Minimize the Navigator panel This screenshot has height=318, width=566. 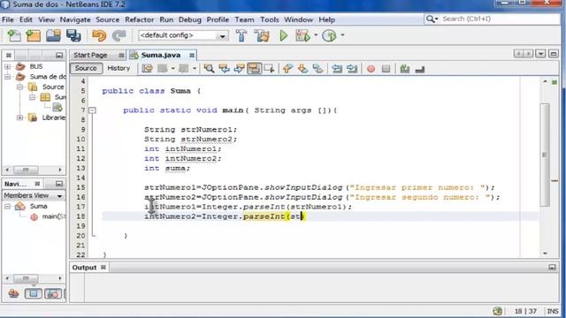click(59, 184)
